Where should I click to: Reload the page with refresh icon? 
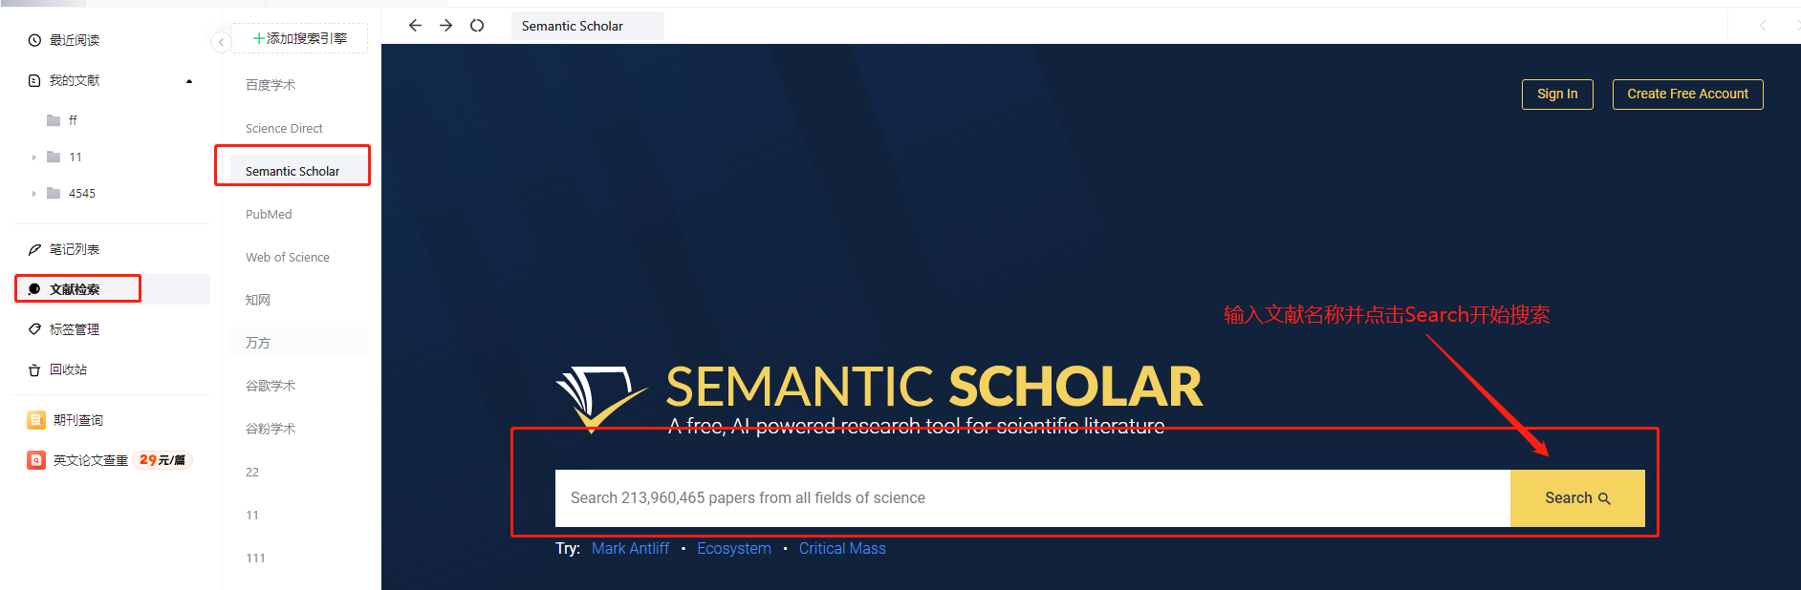(477, 26)
